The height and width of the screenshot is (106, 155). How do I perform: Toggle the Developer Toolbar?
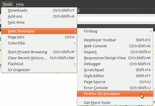[115, 40]
